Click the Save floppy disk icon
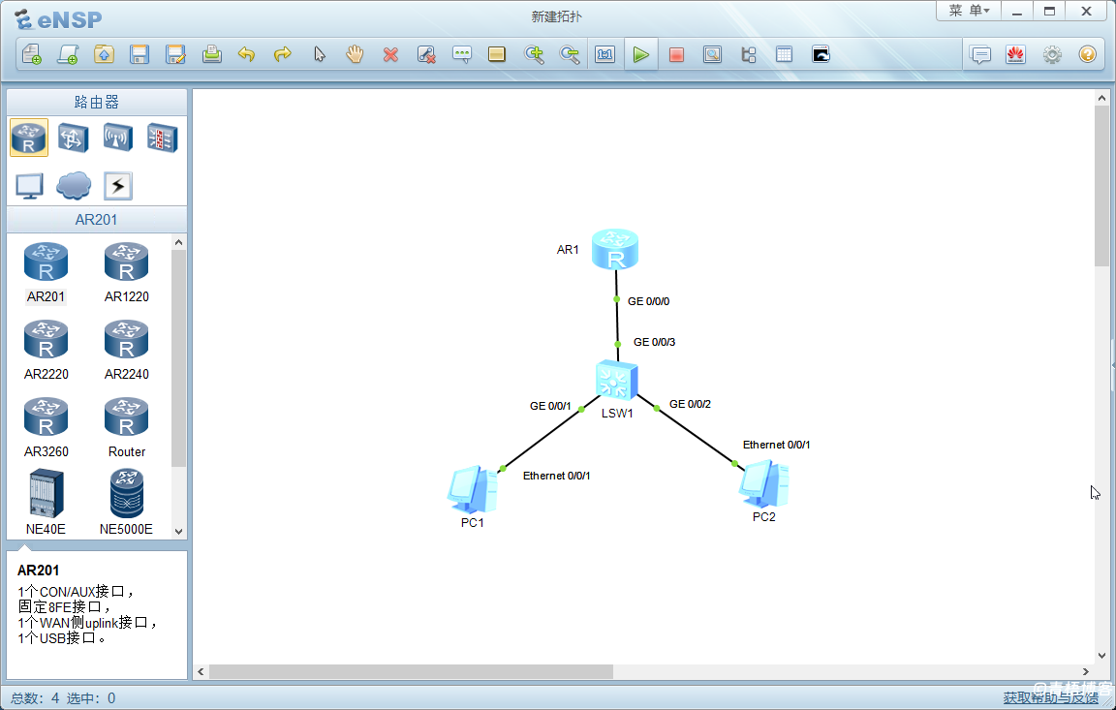1116x710 pixels. click(x=139, y=55)
